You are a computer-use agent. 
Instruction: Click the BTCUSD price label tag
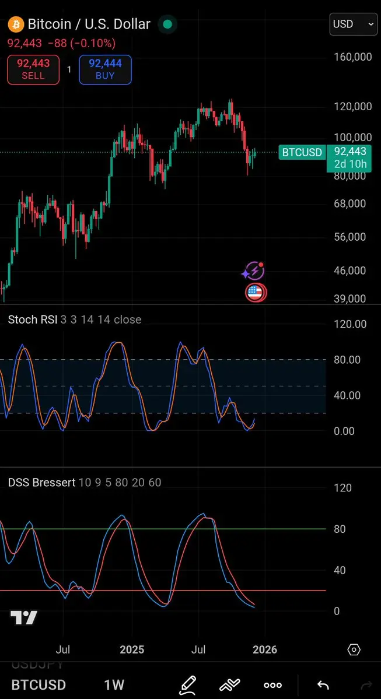pos(302,153)
